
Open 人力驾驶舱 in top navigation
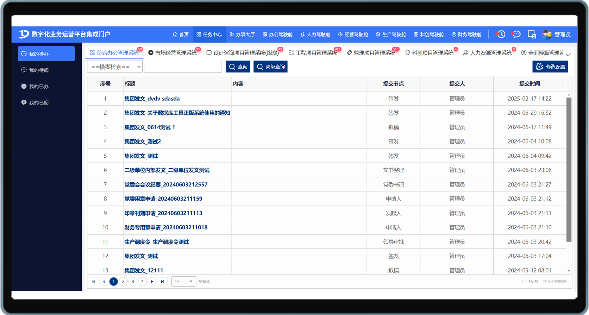pyautogui.click(x=315, y=34)
